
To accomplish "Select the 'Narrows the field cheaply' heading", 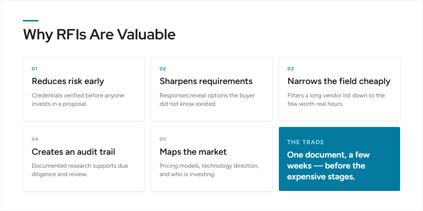I will coord(339,81).
